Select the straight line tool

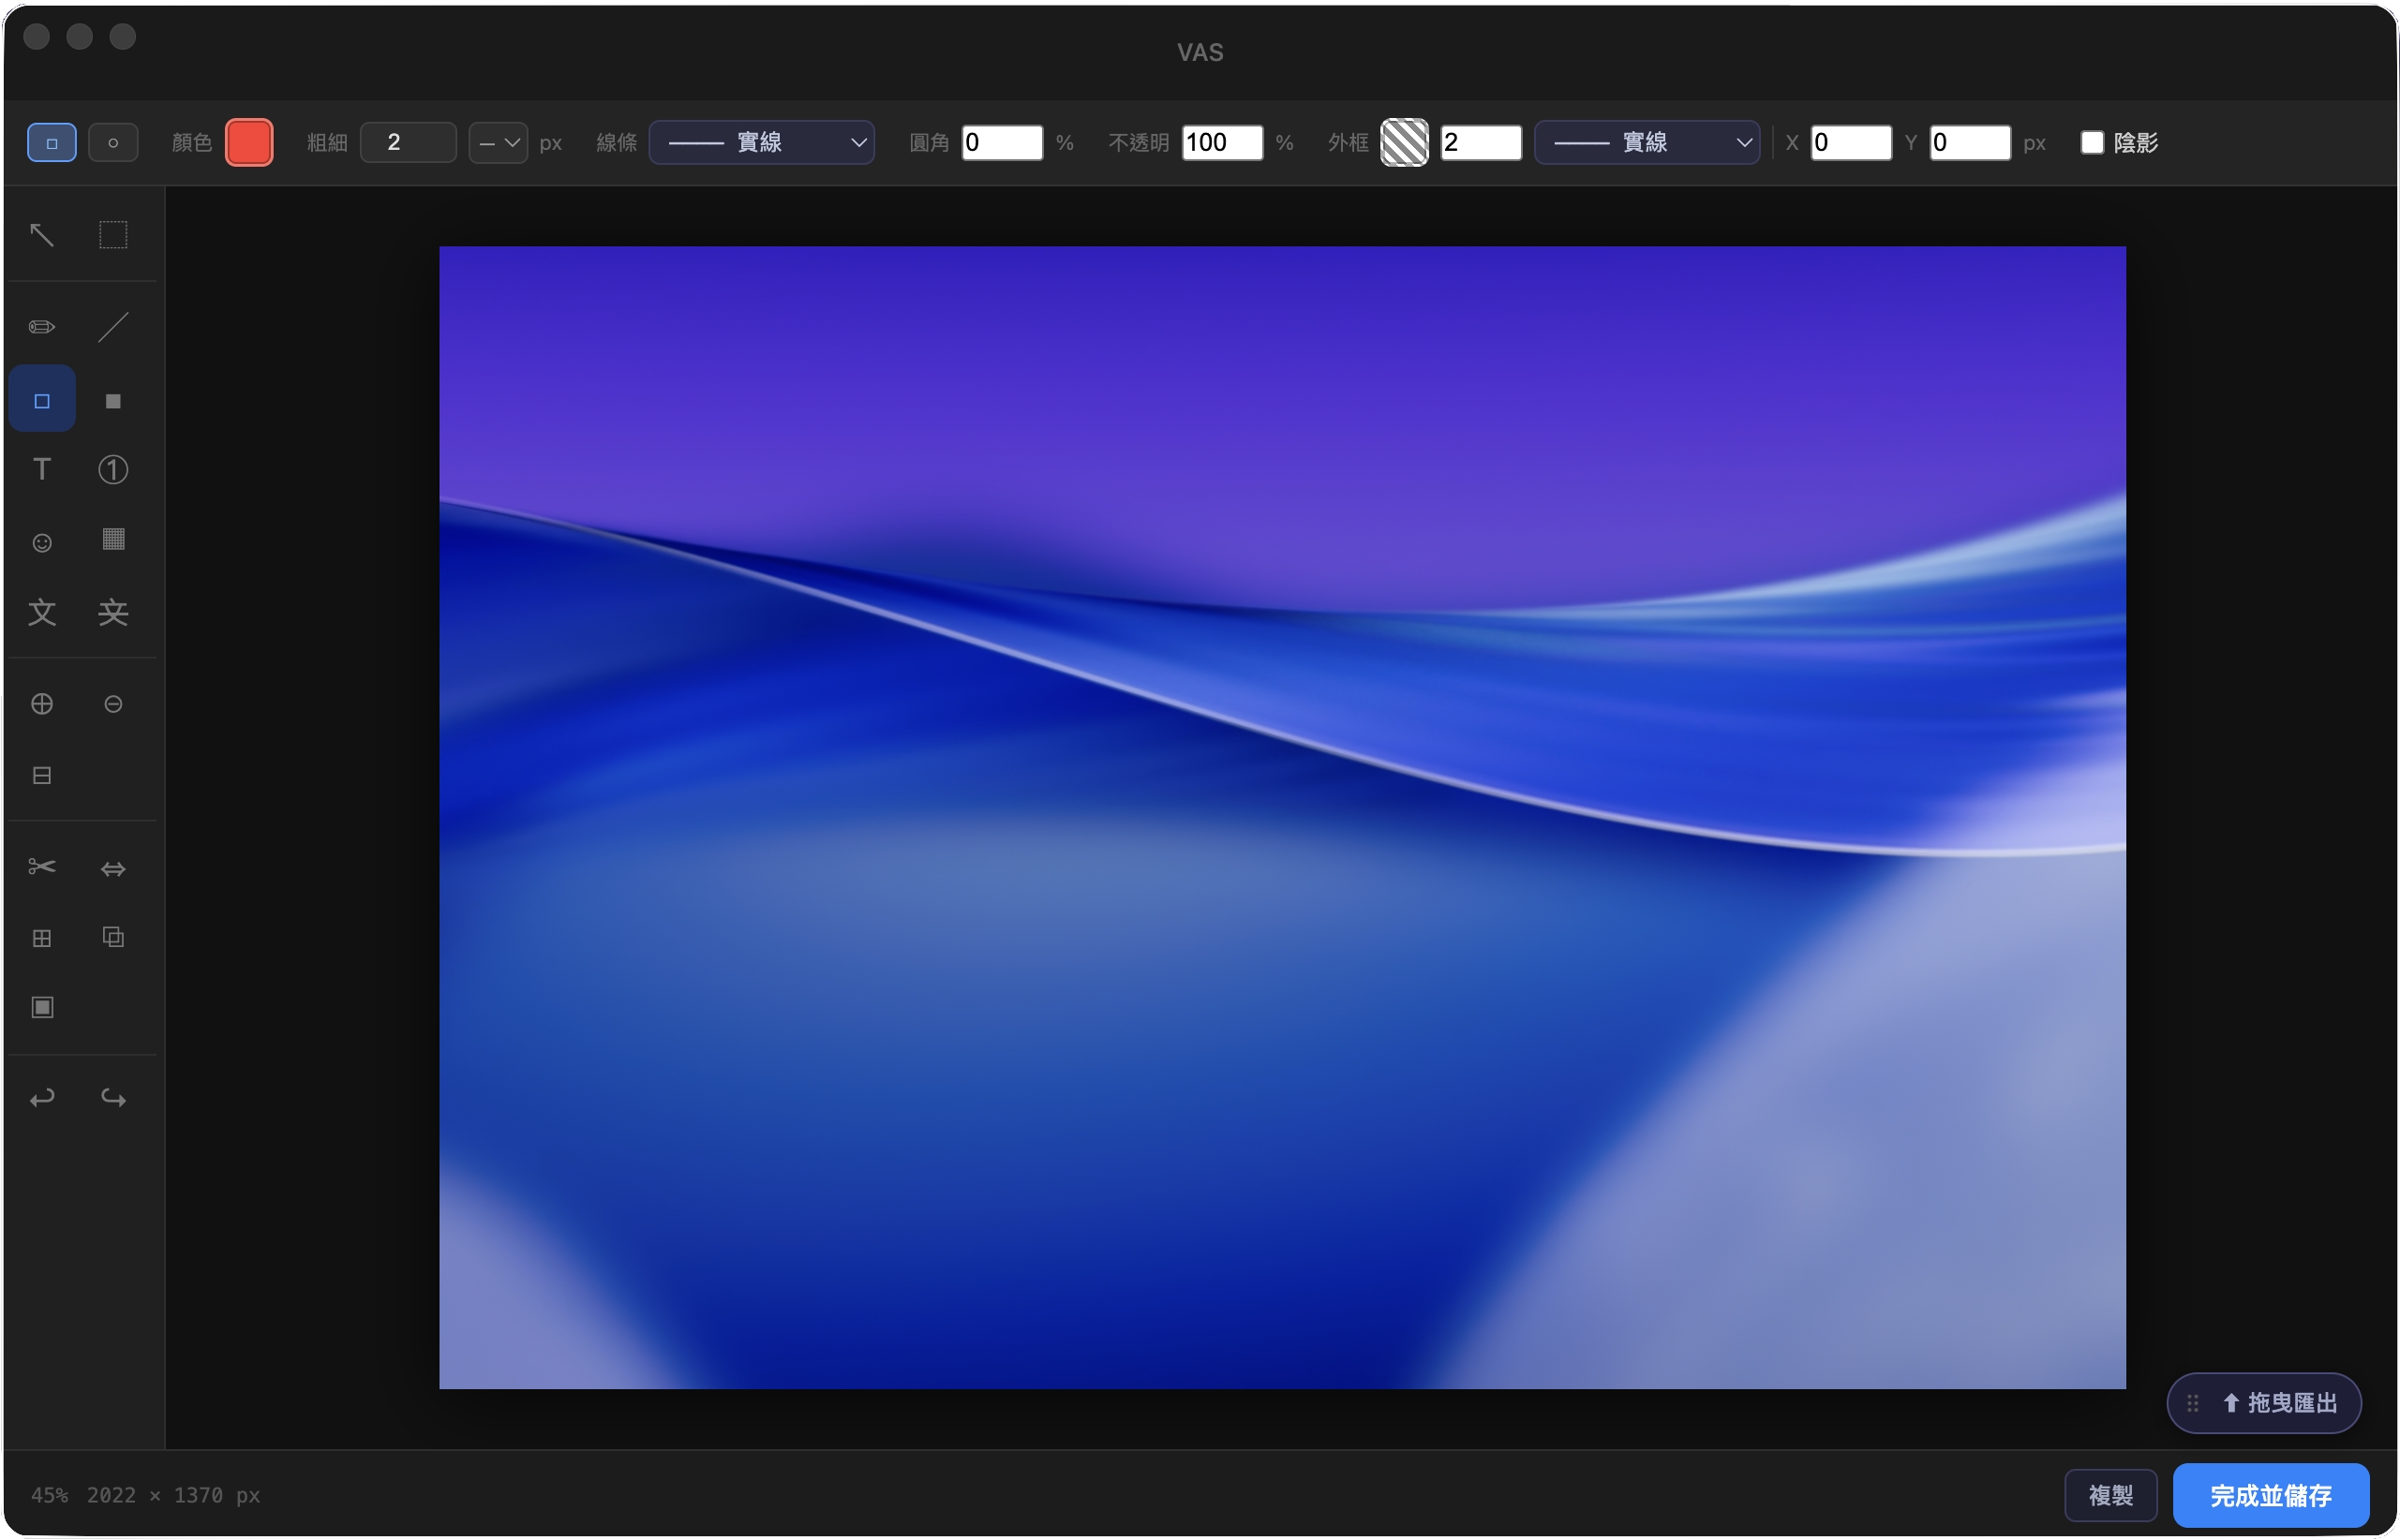tap(113, 327)
